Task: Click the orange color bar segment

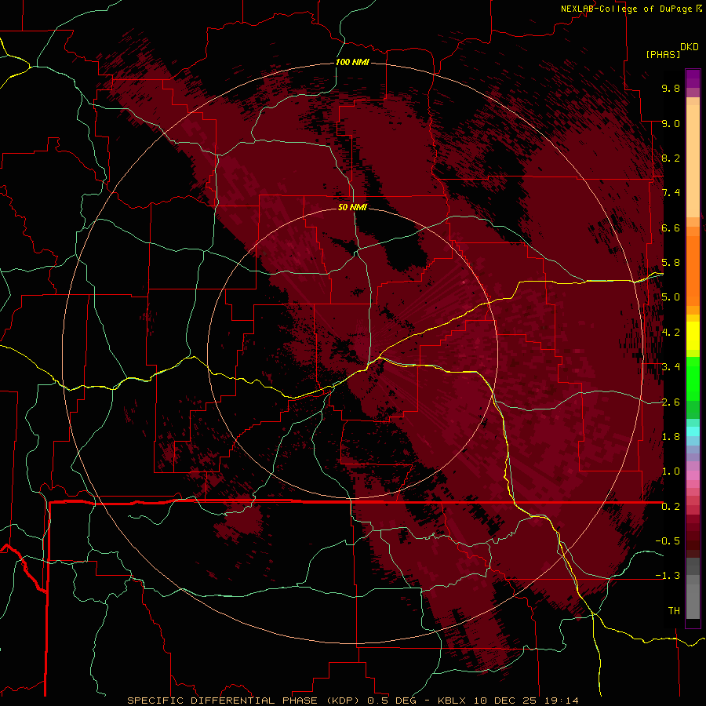Action: [x=693, y=270]
